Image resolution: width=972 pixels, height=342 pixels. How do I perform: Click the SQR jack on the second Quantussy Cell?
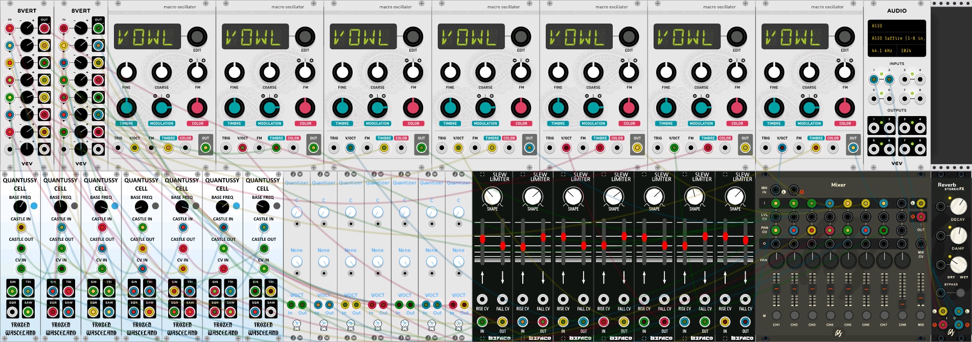[x=53, y=311]
